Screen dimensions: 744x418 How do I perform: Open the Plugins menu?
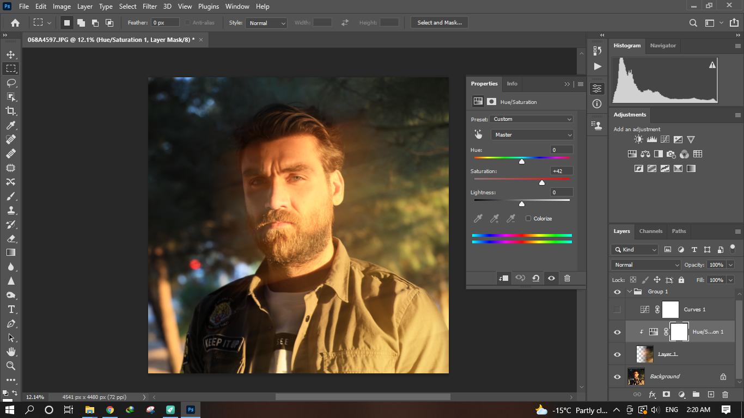[208, 7]
